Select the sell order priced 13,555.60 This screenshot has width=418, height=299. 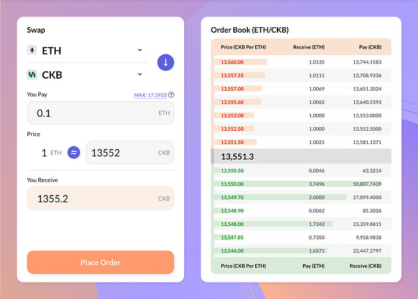point(302,102)
